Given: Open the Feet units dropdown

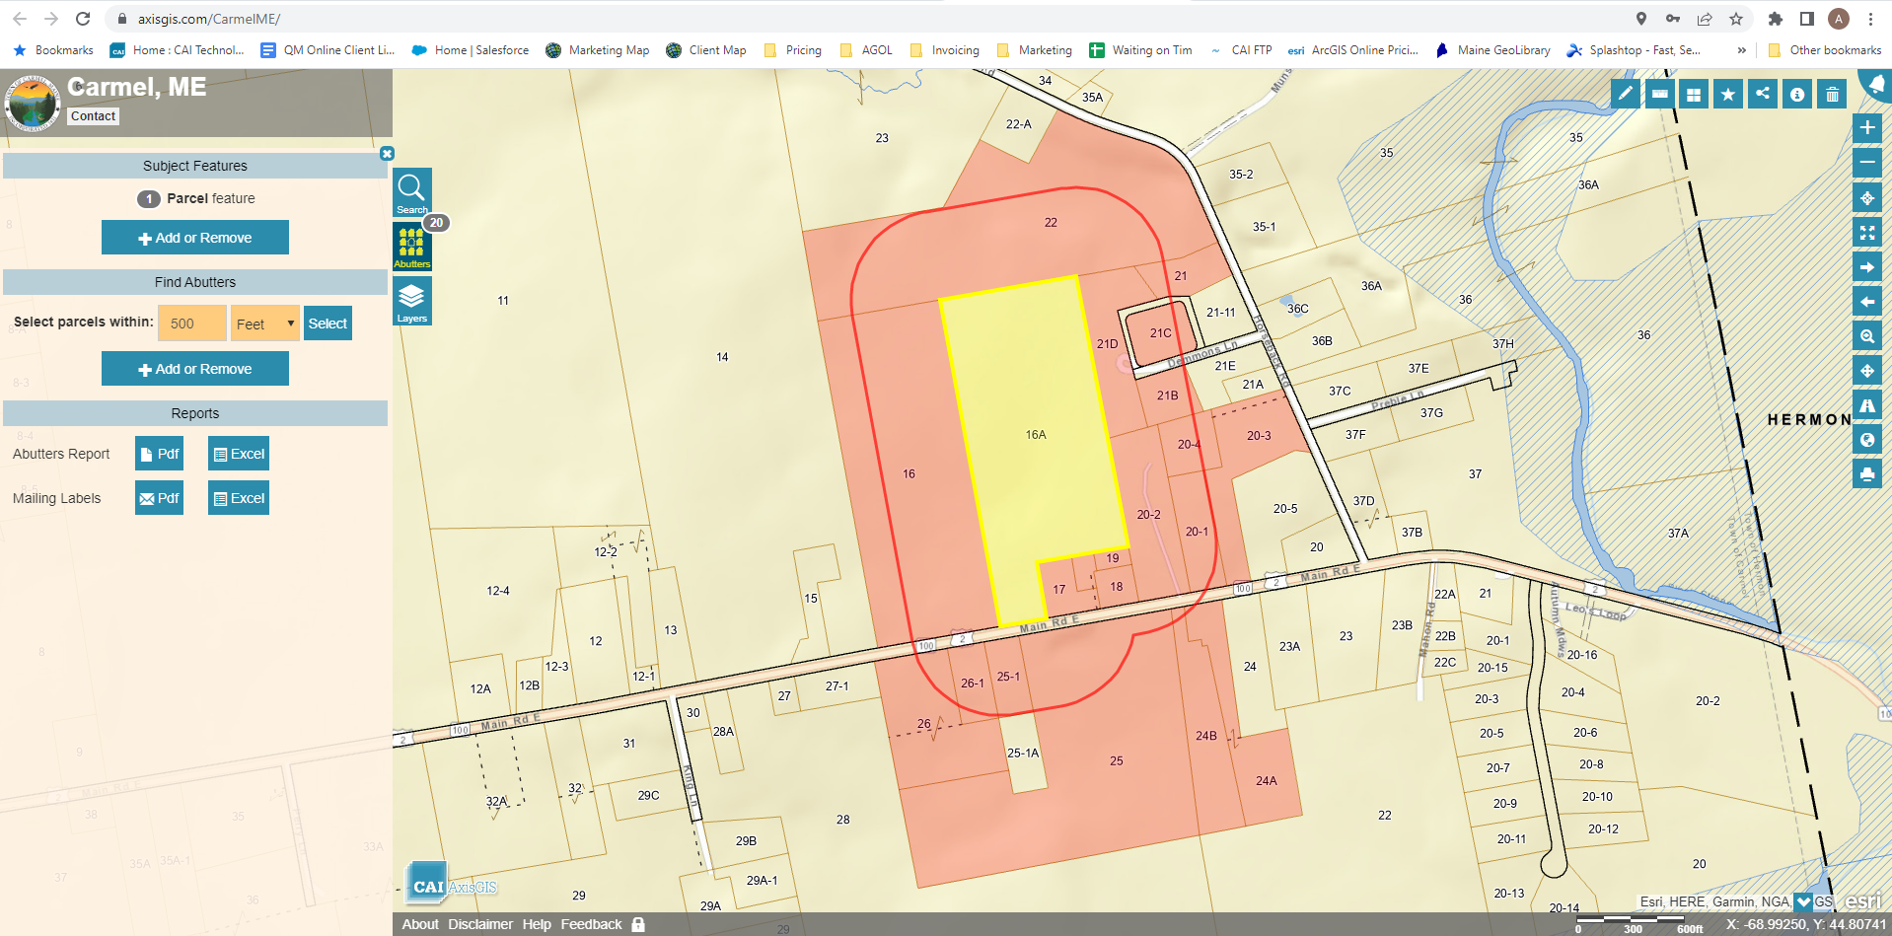Looking at the screenshot, I should 264,323.
